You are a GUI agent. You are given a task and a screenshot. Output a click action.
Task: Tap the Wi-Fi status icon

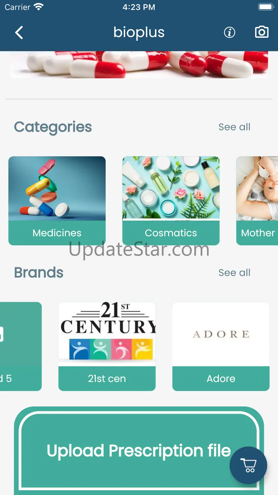click(38, 7)
